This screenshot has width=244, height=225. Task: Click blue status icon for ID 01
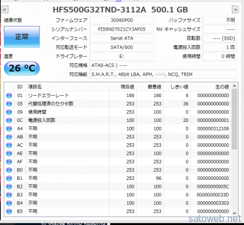point(9,96)
